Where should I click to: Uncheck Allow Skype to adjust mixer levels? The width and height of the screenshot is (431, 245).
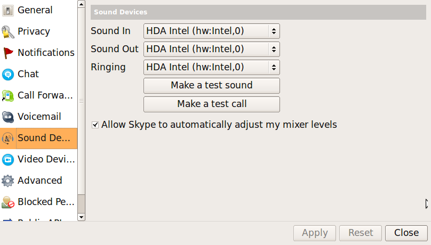(x=95, y=125)
